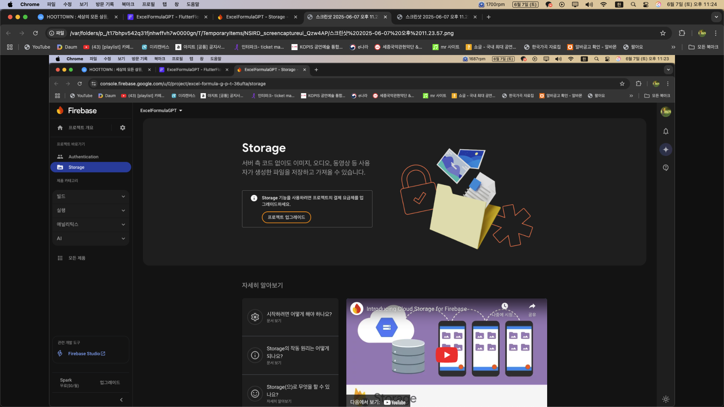Expand the 실행 category in Firebase sidebar
Viewport: 724px width, 407px height.
pos(91,210)
